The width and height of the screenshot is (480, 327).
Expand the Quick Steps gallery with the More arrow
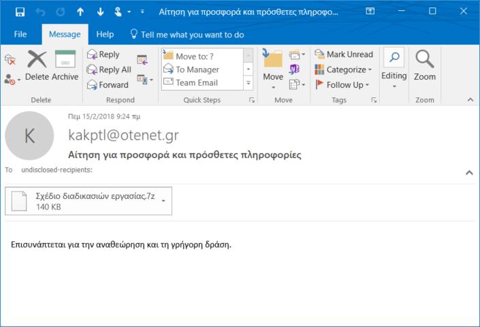[249, 83]
